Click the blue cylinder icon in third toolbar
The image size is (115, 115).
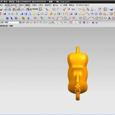tap(7, 18)
